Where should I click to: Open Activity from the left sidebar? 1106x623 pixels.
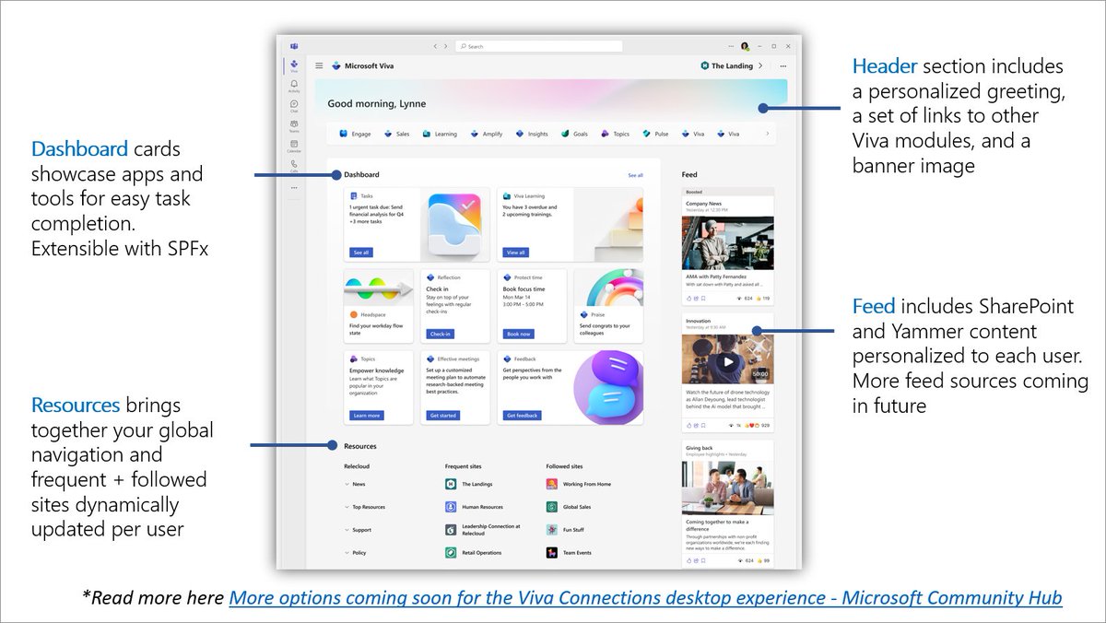[293, 83]
